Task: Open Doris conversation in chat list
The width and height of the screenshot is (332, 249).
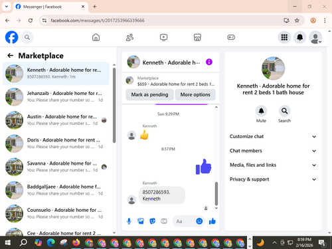Action: pos(56,143)
